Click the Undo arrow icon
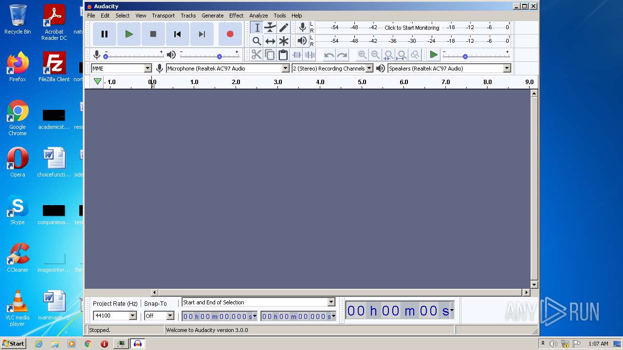 [329, 55]
